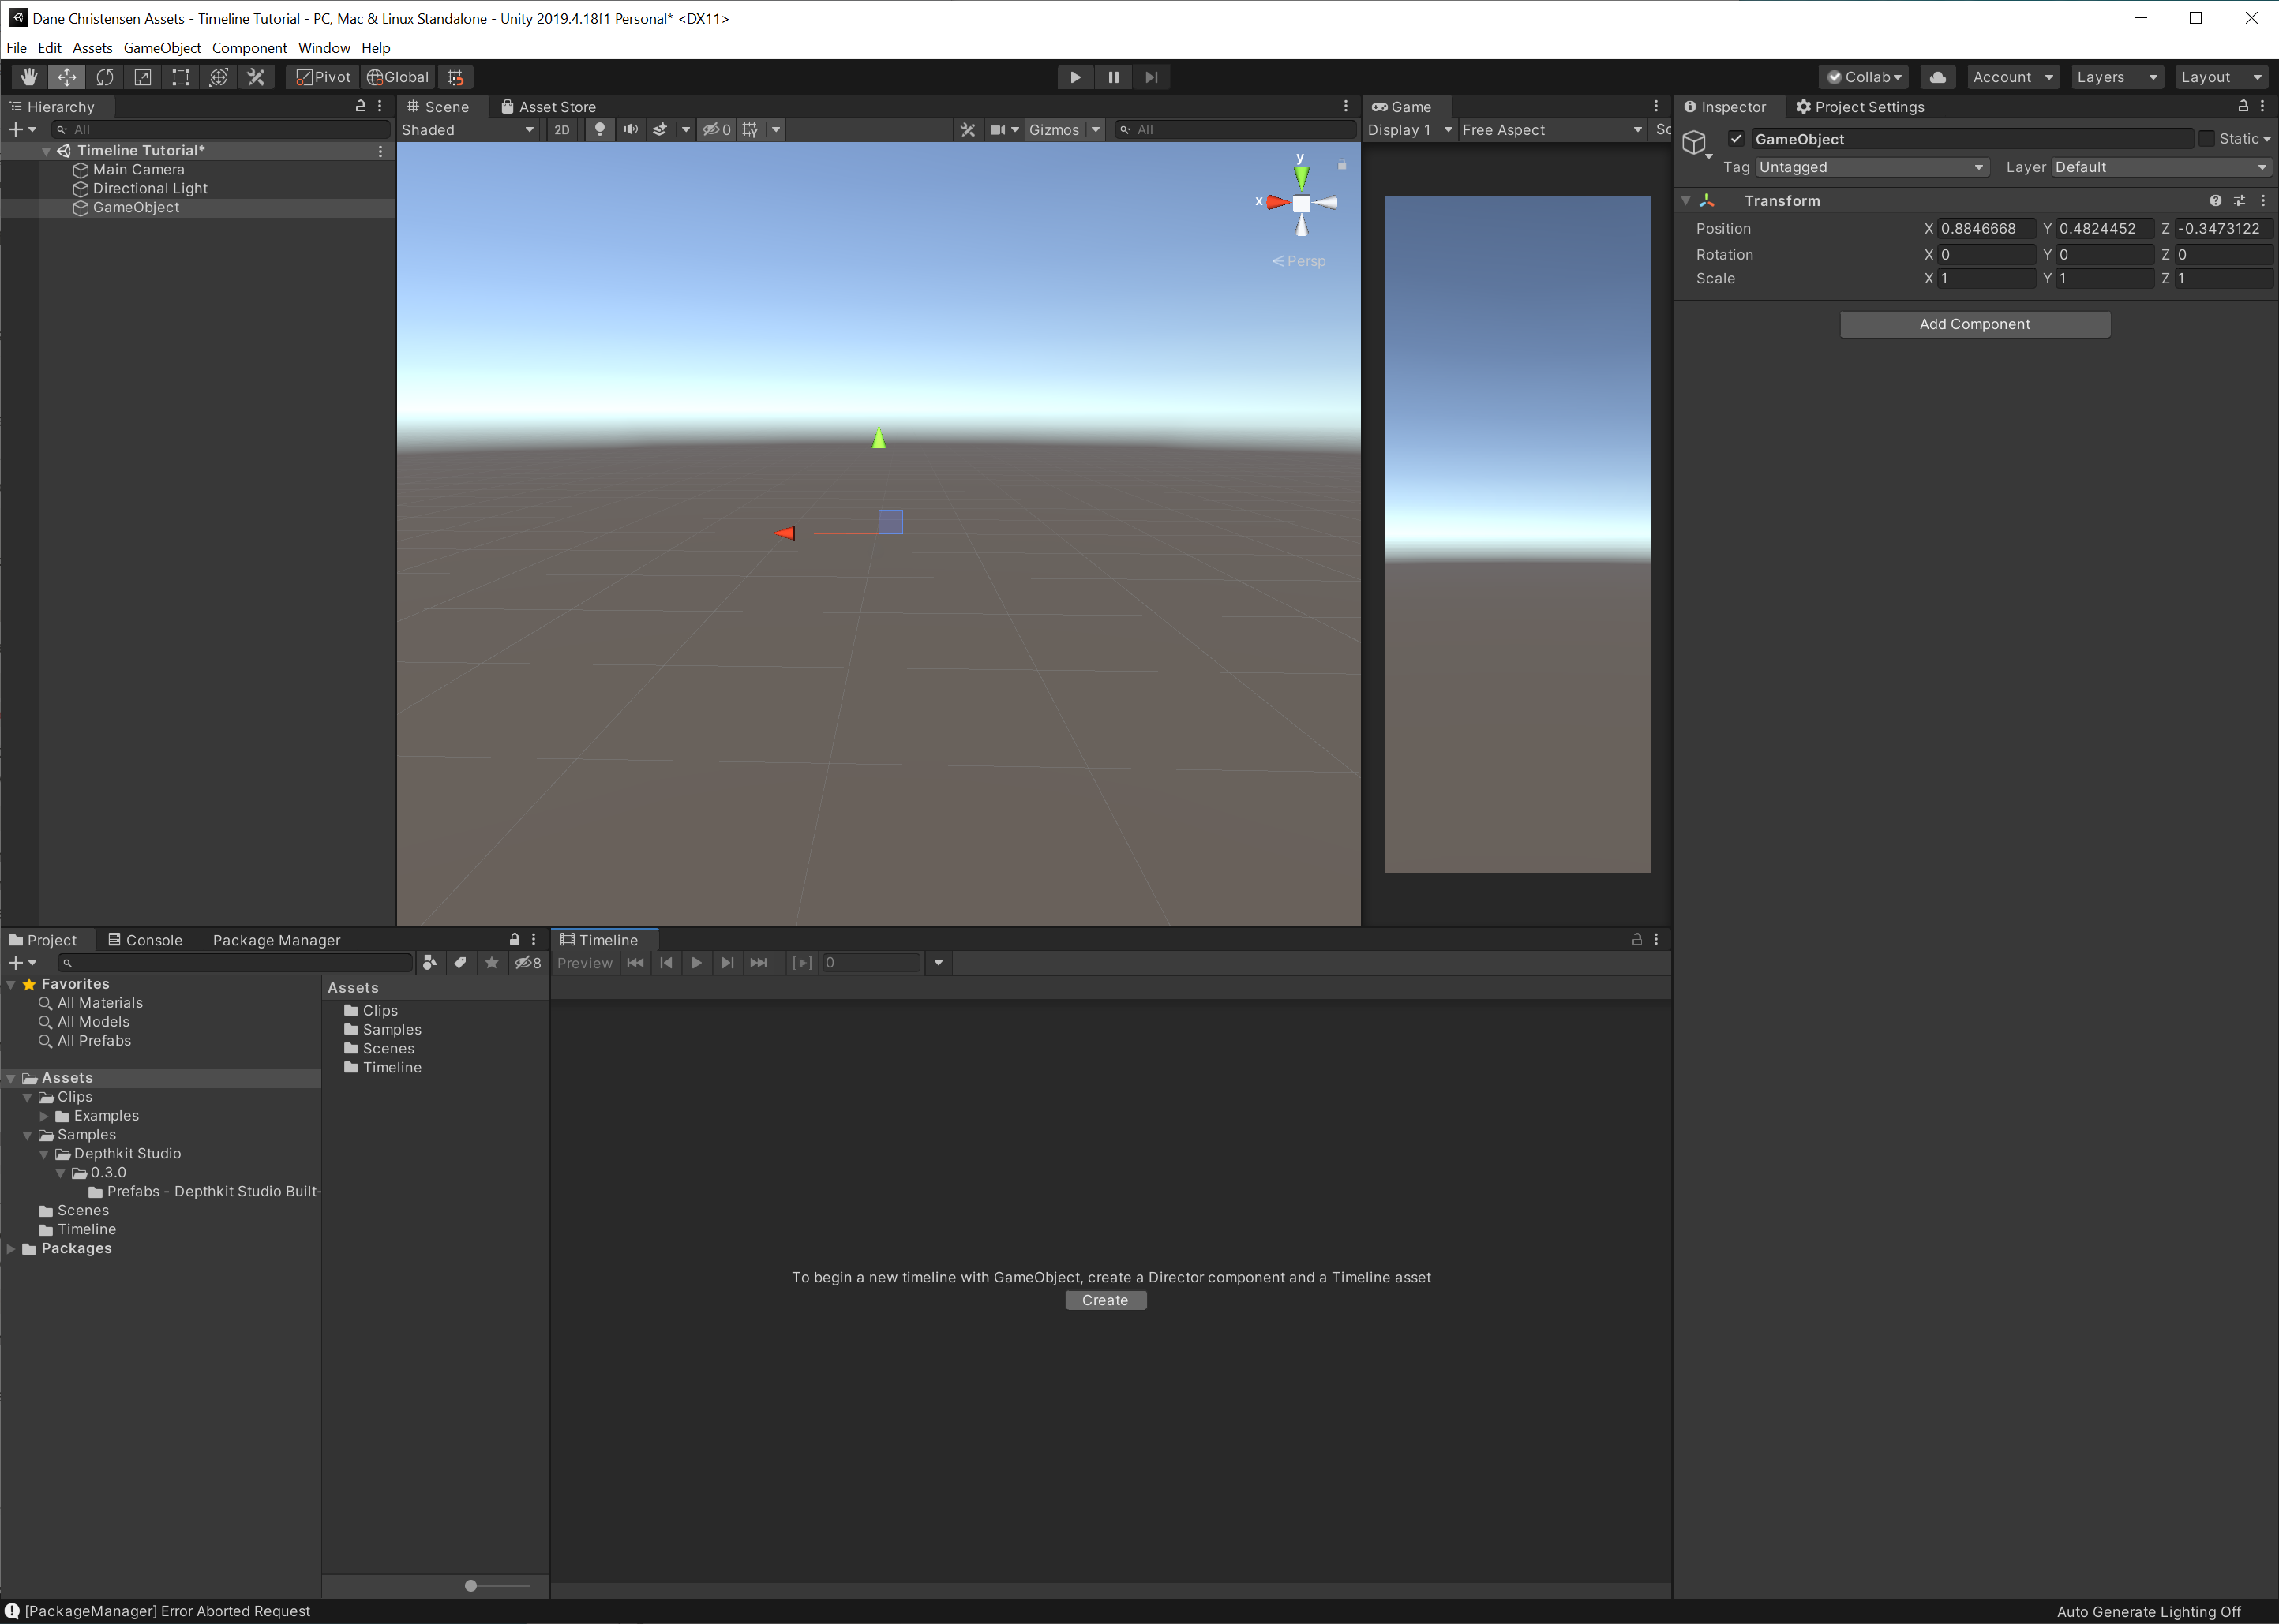Toggle 2D view mode in Scene
Screen dimensions: 2279x1624
[561, 130]
